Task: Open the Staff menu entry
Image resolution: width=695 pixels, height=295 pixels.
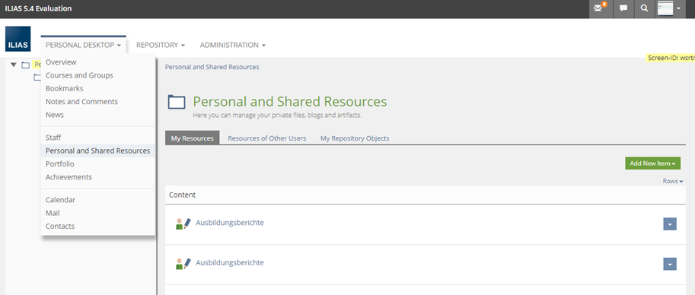Action: tap(53, 138)
